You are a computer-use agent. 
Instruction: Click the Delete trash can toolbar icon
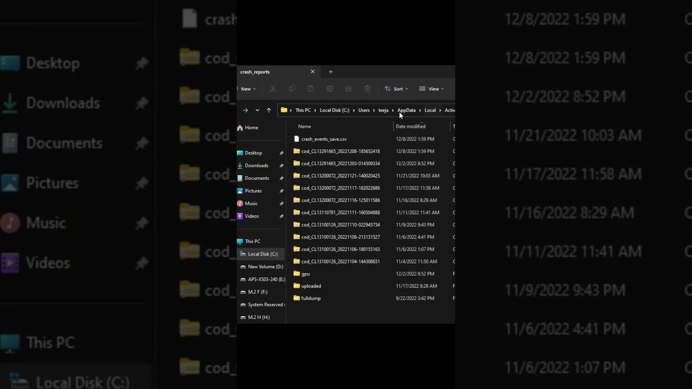(368, 89)
